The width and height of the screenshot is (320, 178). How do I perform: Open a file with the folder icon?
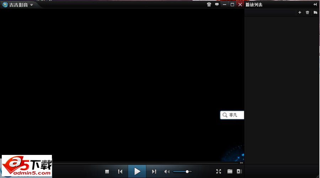[230, 172]
